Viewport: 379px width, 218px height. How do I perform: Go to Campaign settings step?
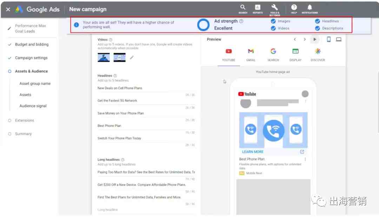coord(31,58)
